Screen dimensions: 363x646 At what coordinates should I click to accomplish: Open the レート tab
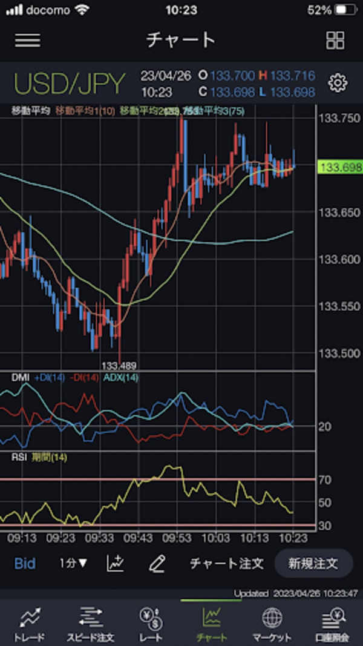tap(150, 624)
